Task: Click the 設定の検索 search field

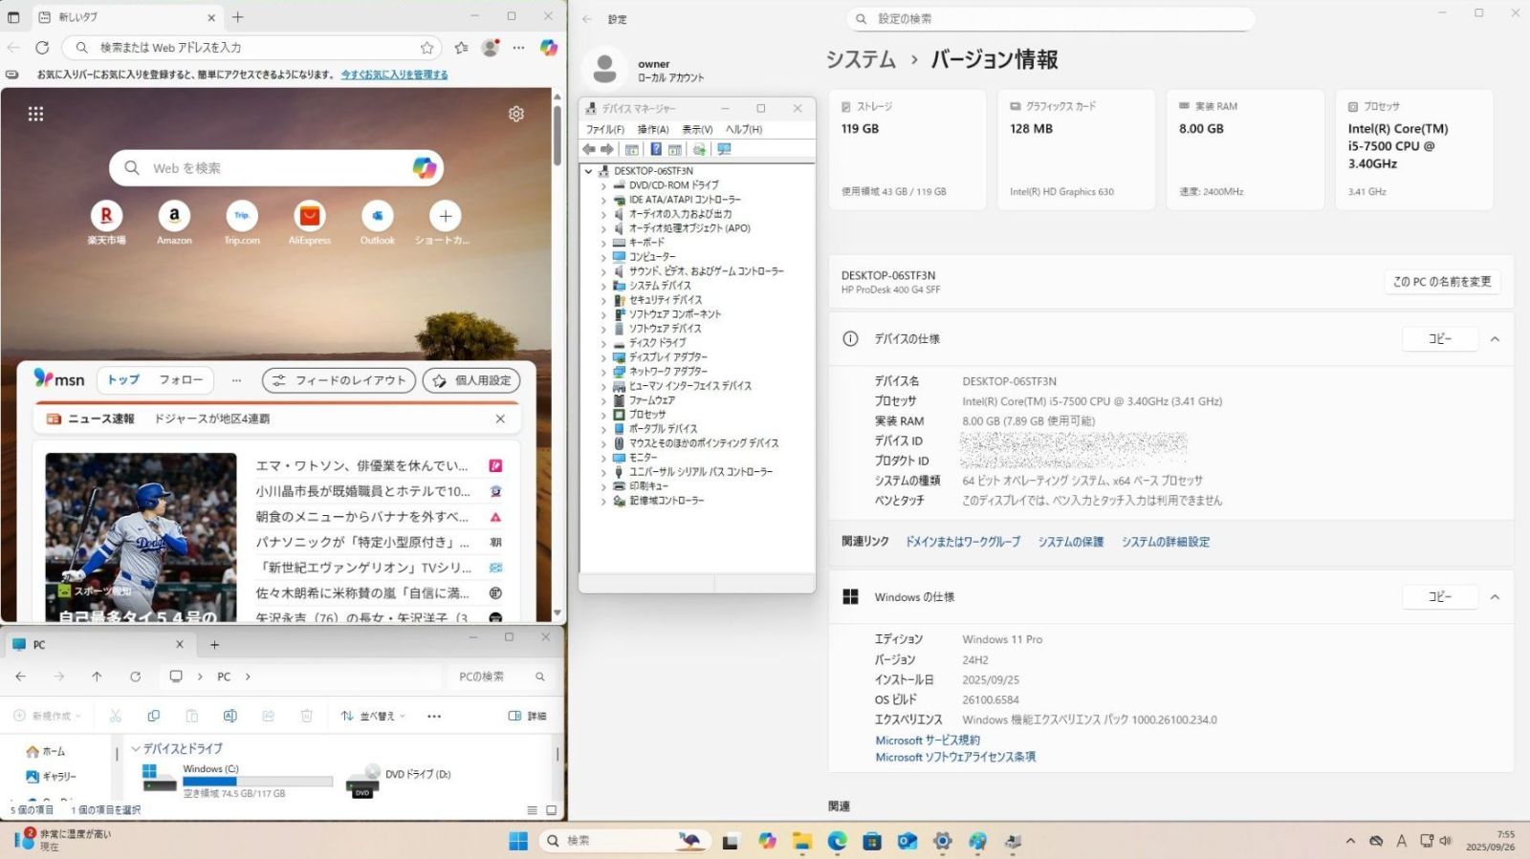Action: (x=1052, y=19)
